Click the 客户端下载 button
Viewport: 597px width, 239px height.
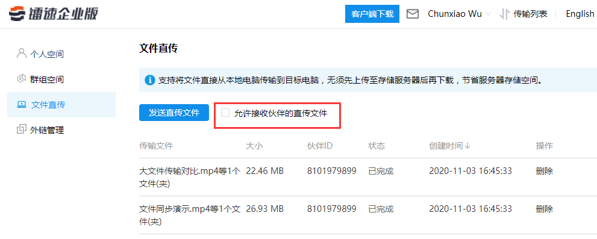pos(372,14)
